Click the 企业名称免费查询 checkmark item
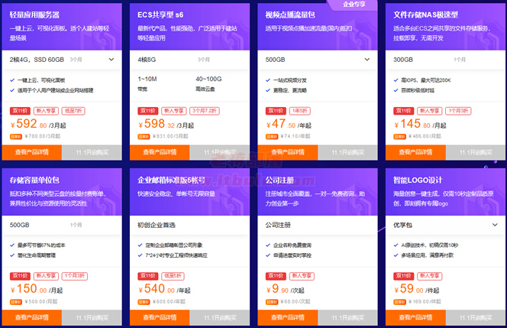507x328 pixels. tap(289, 245)
